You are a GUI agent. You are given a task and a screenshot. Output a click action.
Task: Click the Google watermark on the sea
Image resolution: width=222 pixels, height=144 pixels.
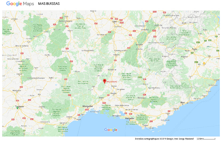pos(111,130)
